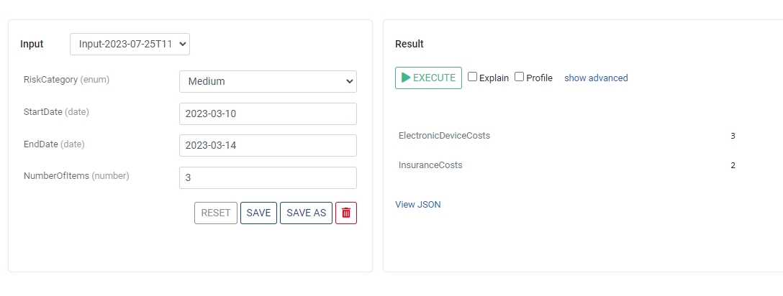Click the RiskCategory field label
This screenshot has width=783, height=296.
click(x=50, y=79)
